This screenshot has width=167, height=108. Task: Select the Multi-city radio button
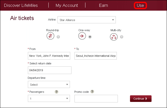click(x=122, y=37)
